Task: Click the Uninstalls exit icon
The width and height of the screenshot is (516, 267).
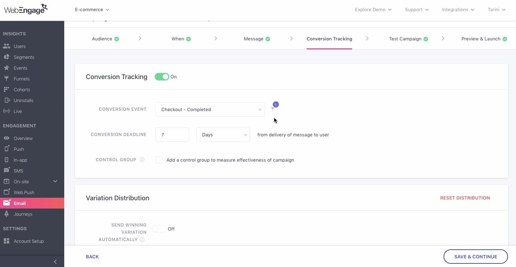Action: coord(6,100)
